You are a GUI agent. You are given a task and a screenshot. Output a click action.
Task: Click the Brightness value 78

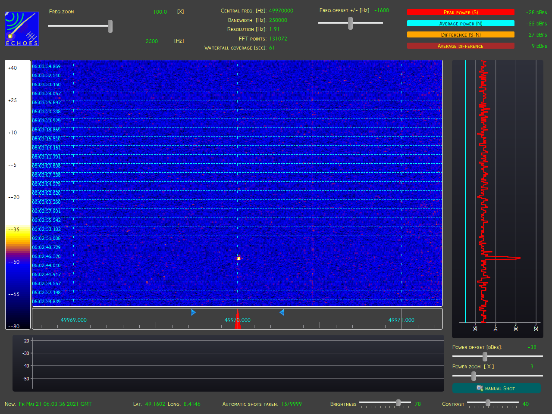[x=418, y=404]
